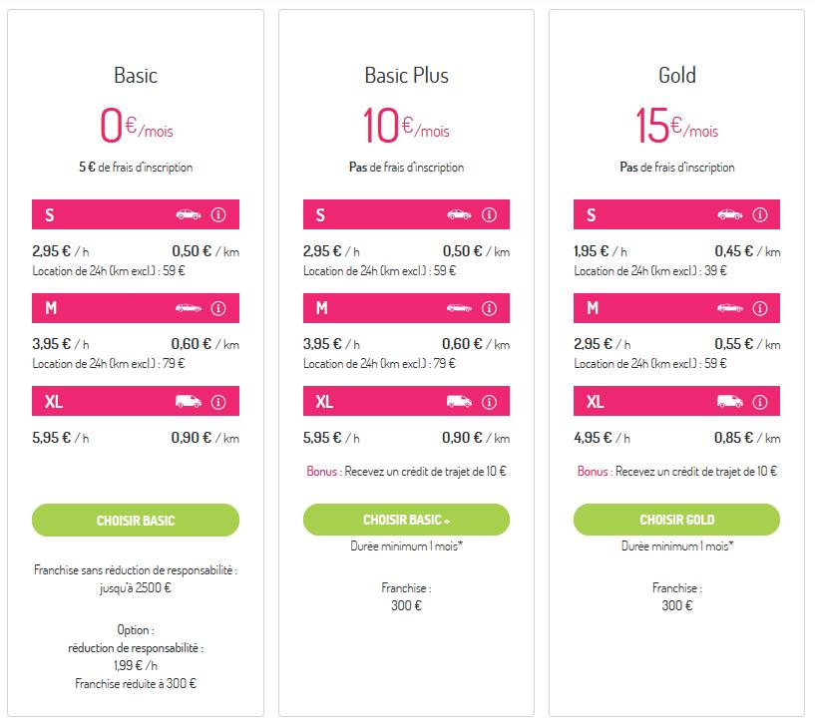
Task: Click van icon in Gold XL row
Action: coord(729,402)
